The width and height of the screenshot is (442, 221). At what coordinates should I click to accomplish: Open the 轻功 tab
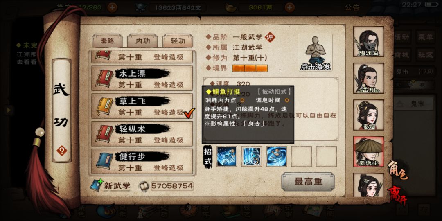click(178, 41)
